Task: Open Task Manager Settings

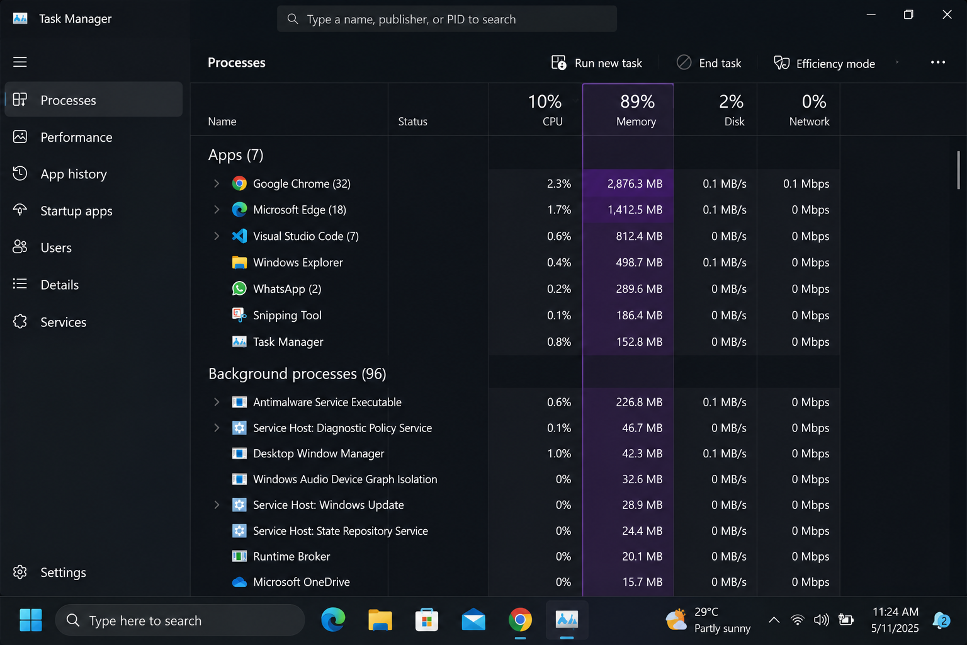Action: 93,572
